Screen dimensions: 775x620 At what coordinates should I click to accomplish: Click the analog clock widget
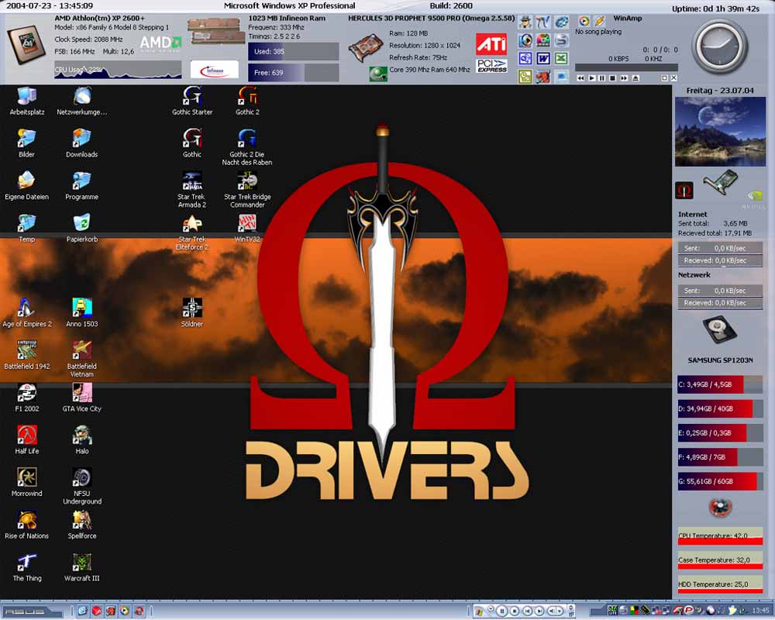718,47
